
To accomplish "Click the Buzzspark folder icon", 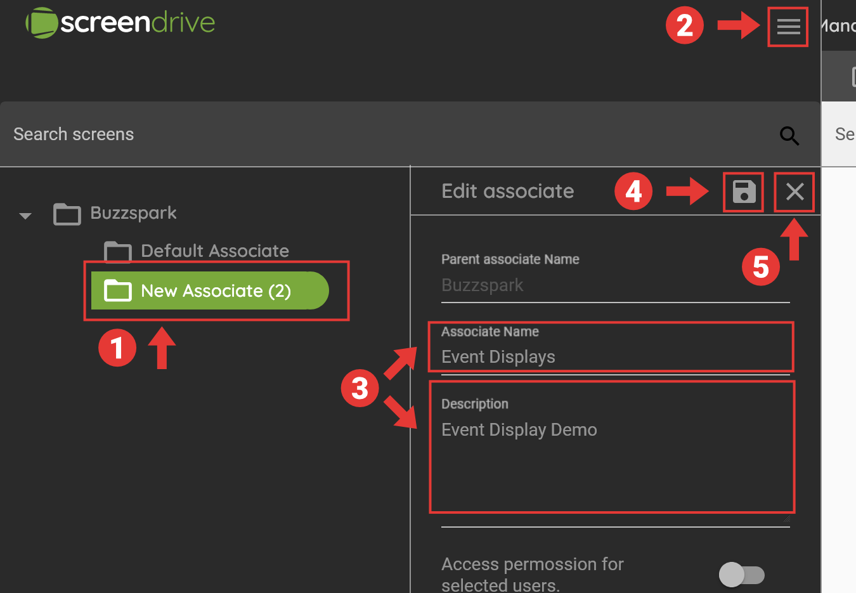I will [x=67, y=214].
